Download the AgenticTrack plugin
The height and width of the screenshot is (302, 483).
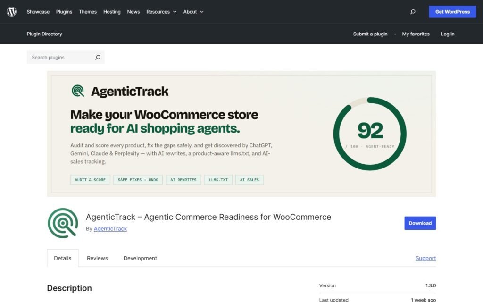[x=420, y=223]
